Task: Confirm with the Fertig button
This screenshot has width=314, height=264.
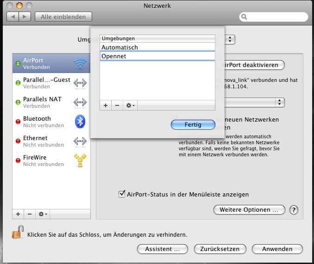Action: coord(193,124)
